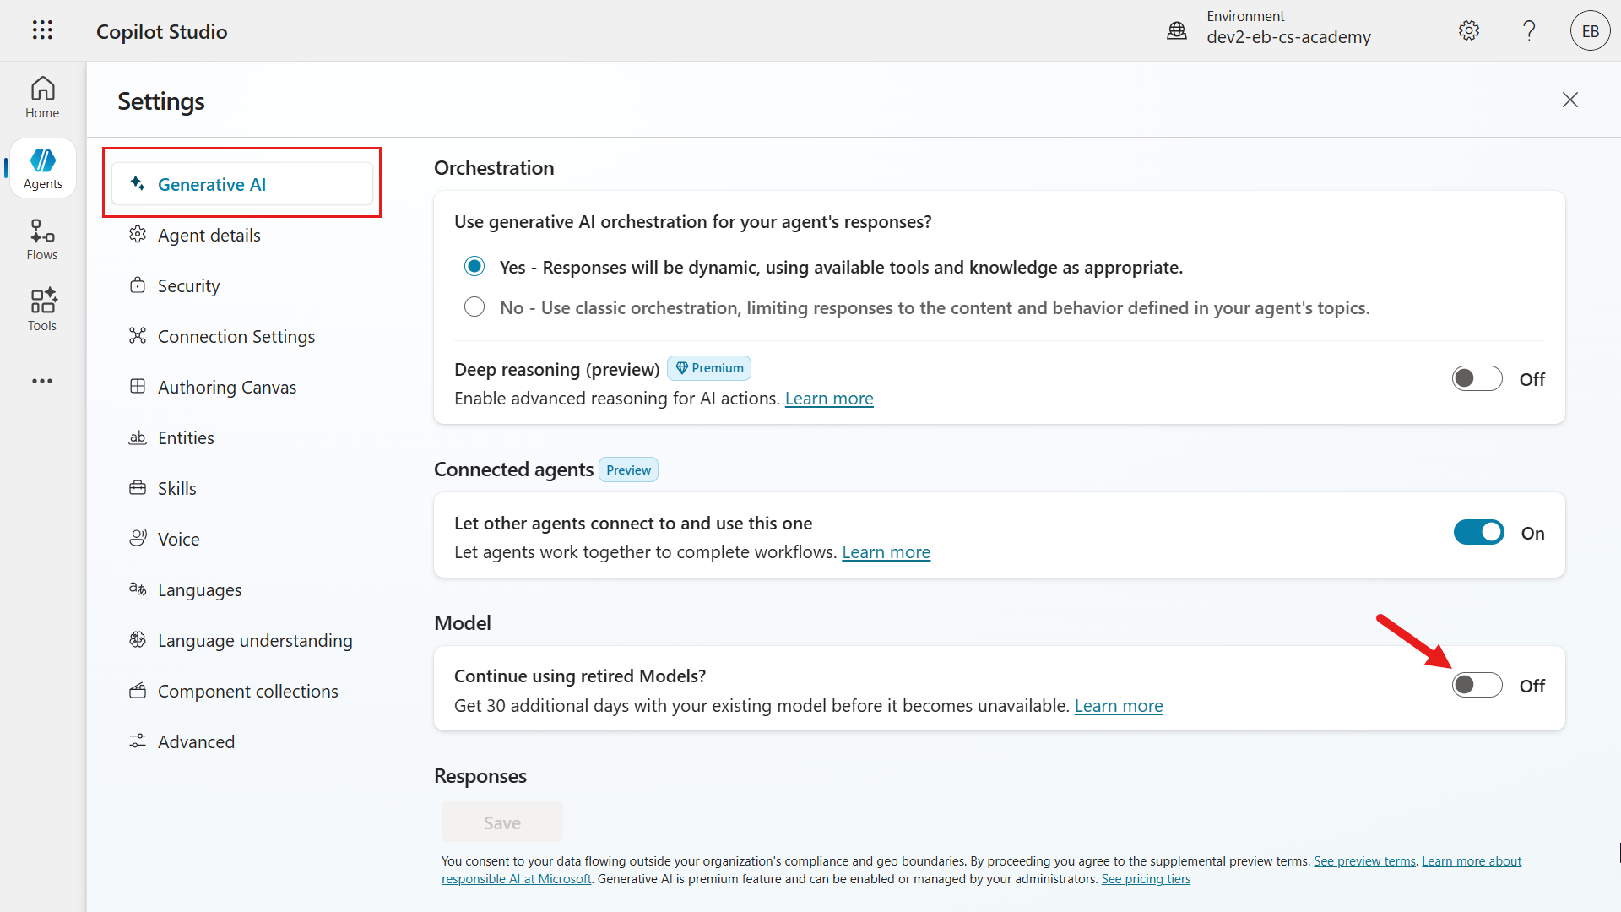This screenshot has width=1621, height=912.
Task: Turn off connected agents toggle
Action: (x=1478, y=533)
